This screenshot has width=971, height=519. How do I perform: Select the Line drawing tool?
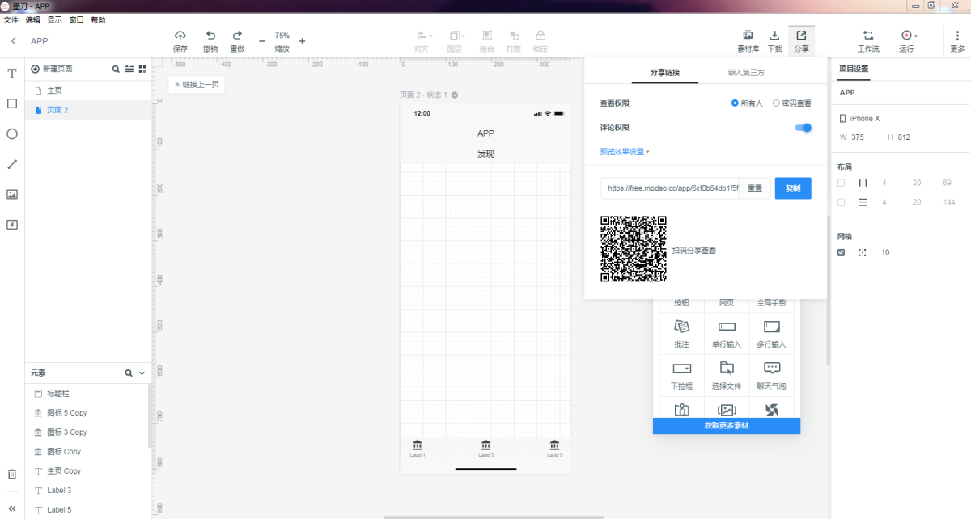click(12, 164)
